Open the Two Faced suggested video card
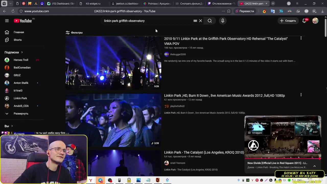This screenshot has height=184, width=327. (307, 128)
